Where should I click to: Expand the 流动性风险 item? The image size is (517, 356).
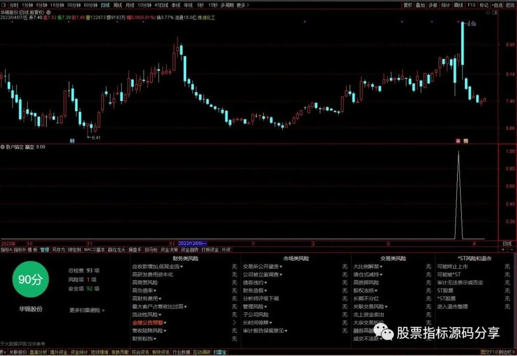(147, 314)
